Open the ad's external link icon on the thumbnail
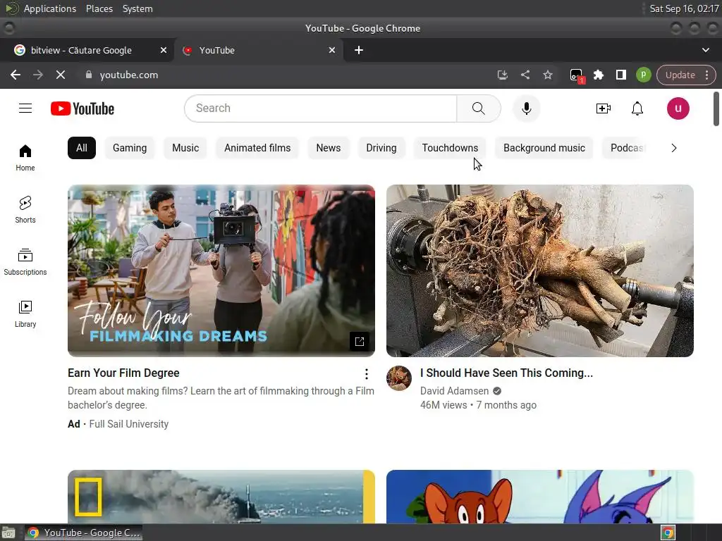722x541 pixels. click(360, 342)
